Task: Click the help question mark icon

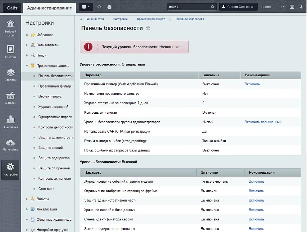Action: (x=109, y=7)
